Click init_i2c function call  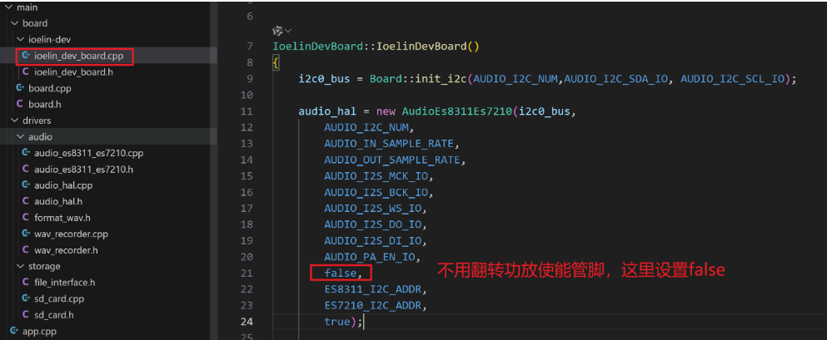pos(440,79)
